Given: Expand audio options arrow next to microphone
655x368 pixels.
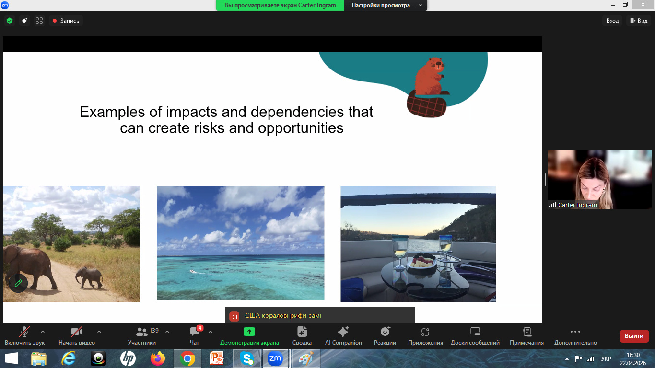Looking at the screenshot, I should [43, 332].
